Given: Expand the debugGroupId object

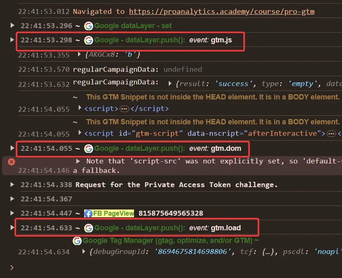Looking at the screenshot, I should click(84, 252).
